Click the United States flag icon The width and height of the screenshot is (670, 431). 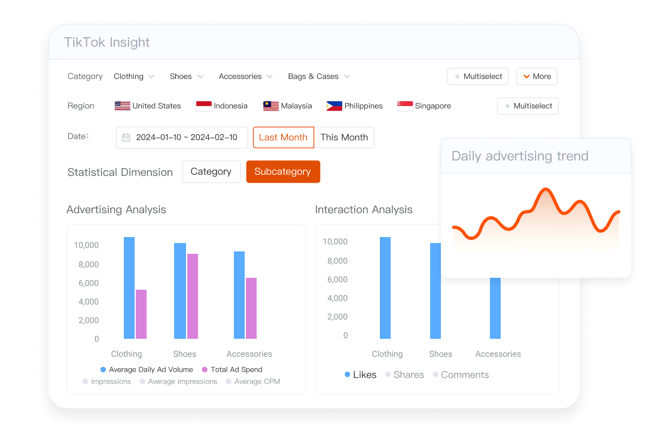[122, 105]
